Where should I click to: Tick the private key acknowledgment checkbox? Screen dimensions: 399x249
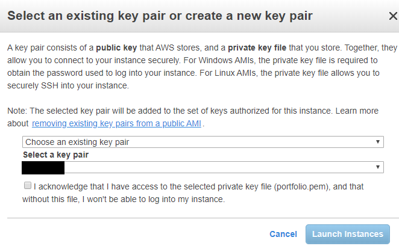pyautogui.click(x=27, y=186)
